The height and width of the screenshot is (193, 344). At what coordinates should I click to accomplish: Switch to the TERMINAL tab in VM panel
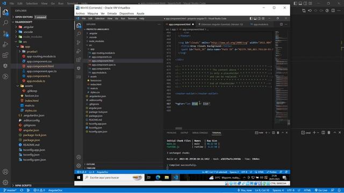(x=217, y=132)
